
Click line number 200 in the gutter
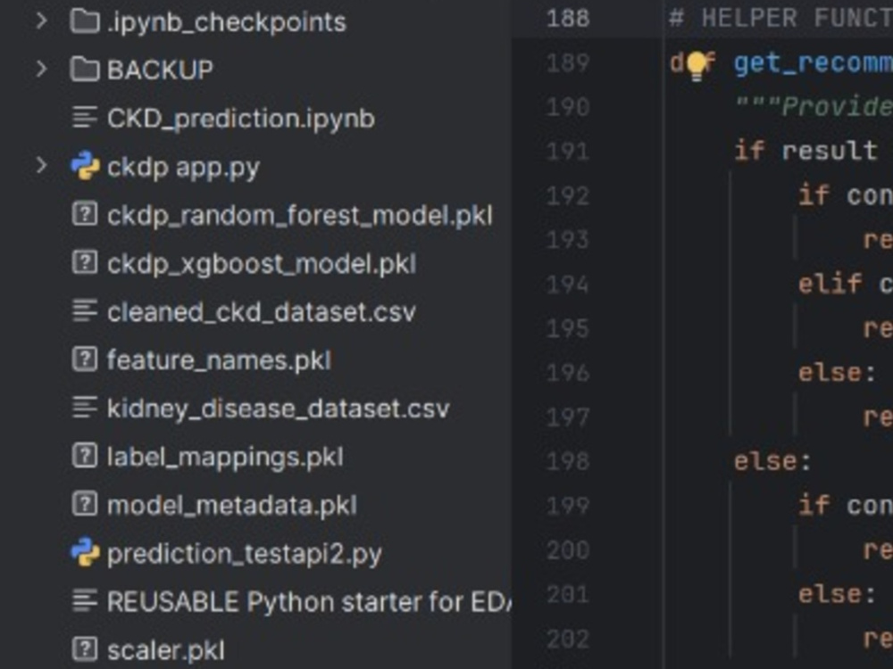coord(567,549)
